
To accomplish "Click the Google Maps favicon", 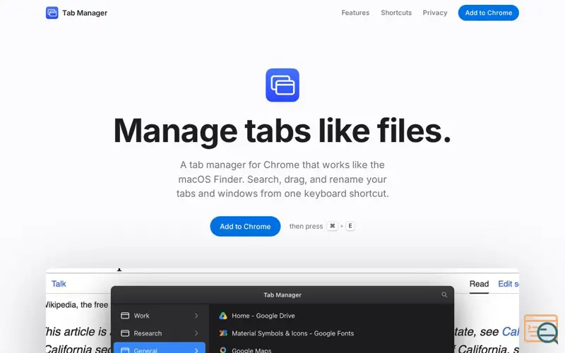I will [x=223, y=349].
